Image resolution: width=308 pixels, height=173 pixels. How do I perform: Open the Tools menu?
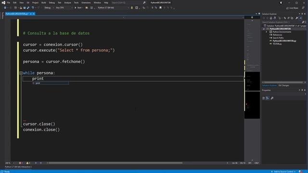(x=76, y=3)
